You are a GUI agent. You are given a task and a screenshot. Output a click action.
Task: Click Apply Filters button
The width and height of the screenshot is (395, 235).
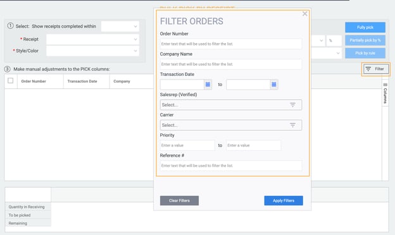click(284, 200)
